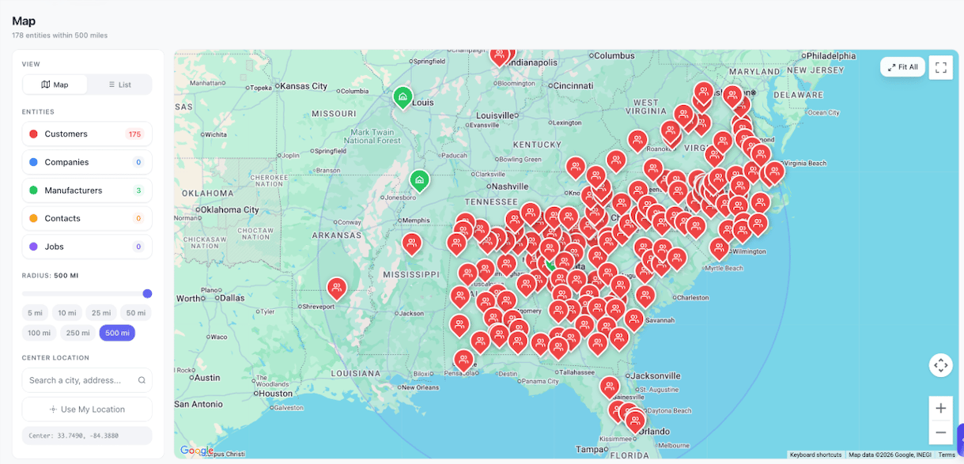Screen dimensions: 964x464
Task: Click the fullscreen icon on the map
Action: [x=940, y=66]
